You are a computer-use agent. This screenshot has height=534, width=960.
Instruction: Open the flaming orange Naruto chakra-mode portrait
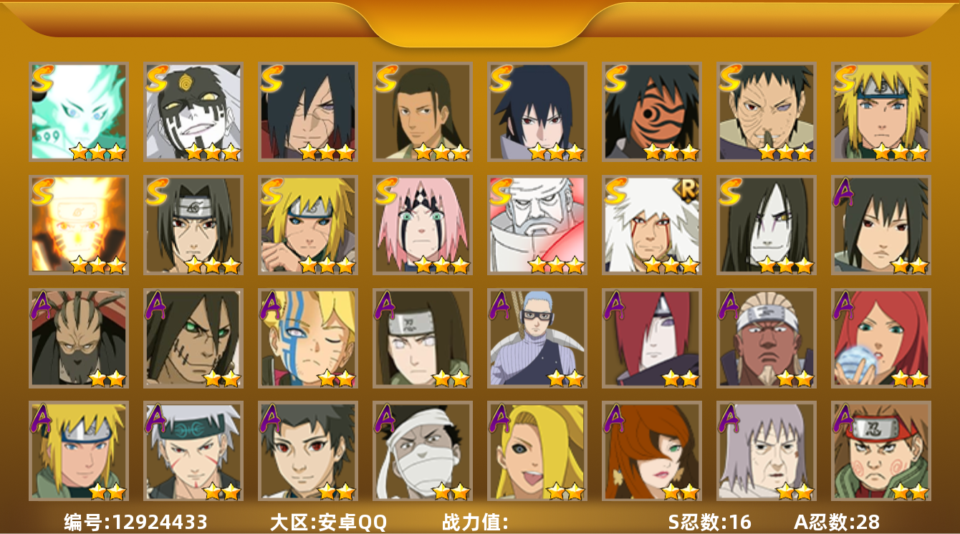click(78, 224)
